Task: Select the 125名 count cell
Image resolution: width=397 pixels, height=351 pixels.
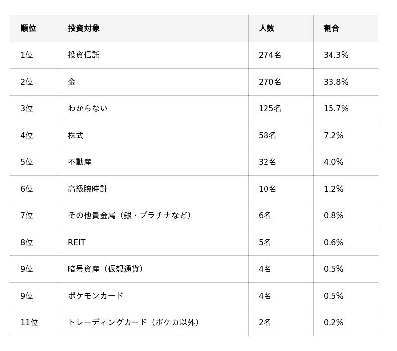Action: (270, 108)
